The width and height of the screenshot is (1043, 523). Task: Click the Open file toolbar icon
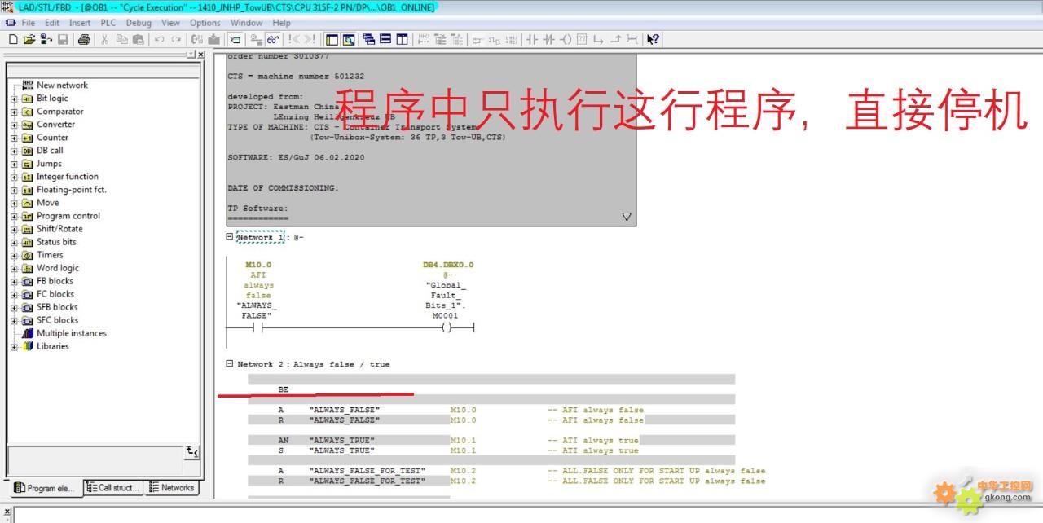tap(29, 39)
